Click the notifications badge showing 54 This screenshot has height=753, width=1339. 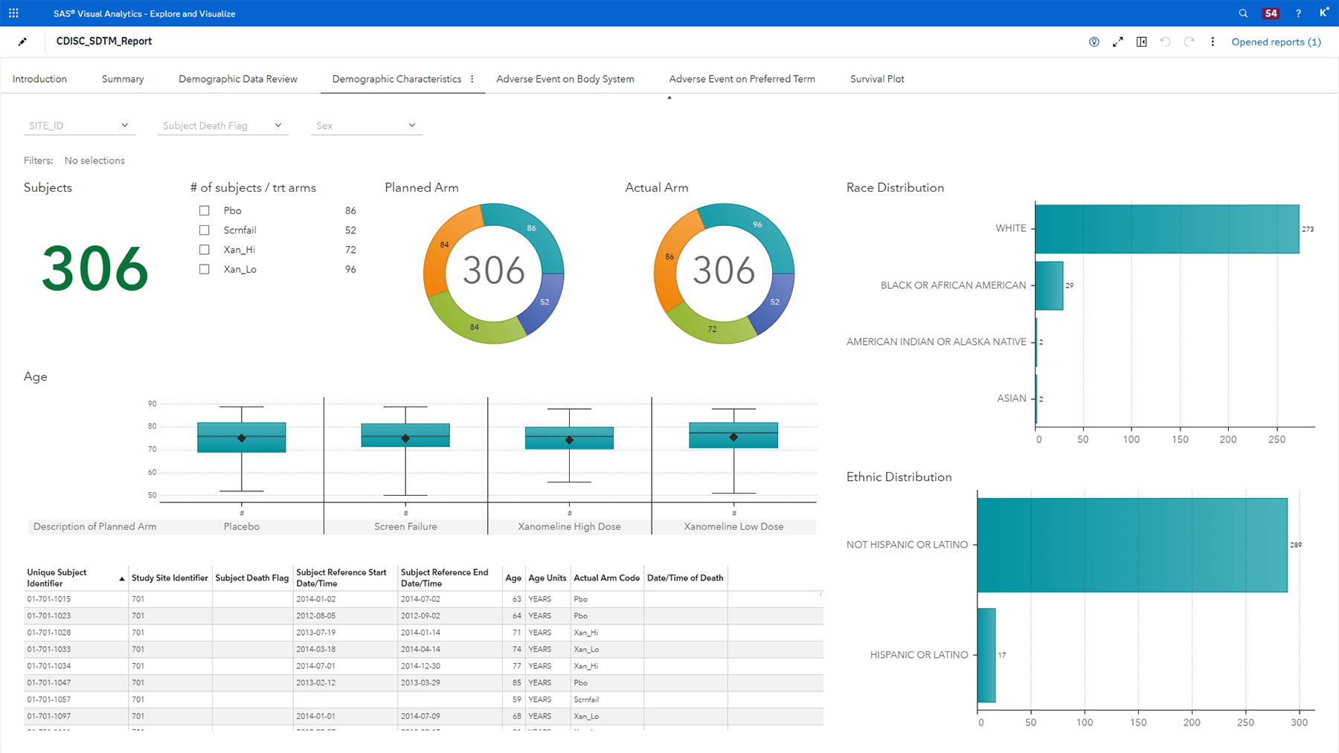click(1271, 13)
